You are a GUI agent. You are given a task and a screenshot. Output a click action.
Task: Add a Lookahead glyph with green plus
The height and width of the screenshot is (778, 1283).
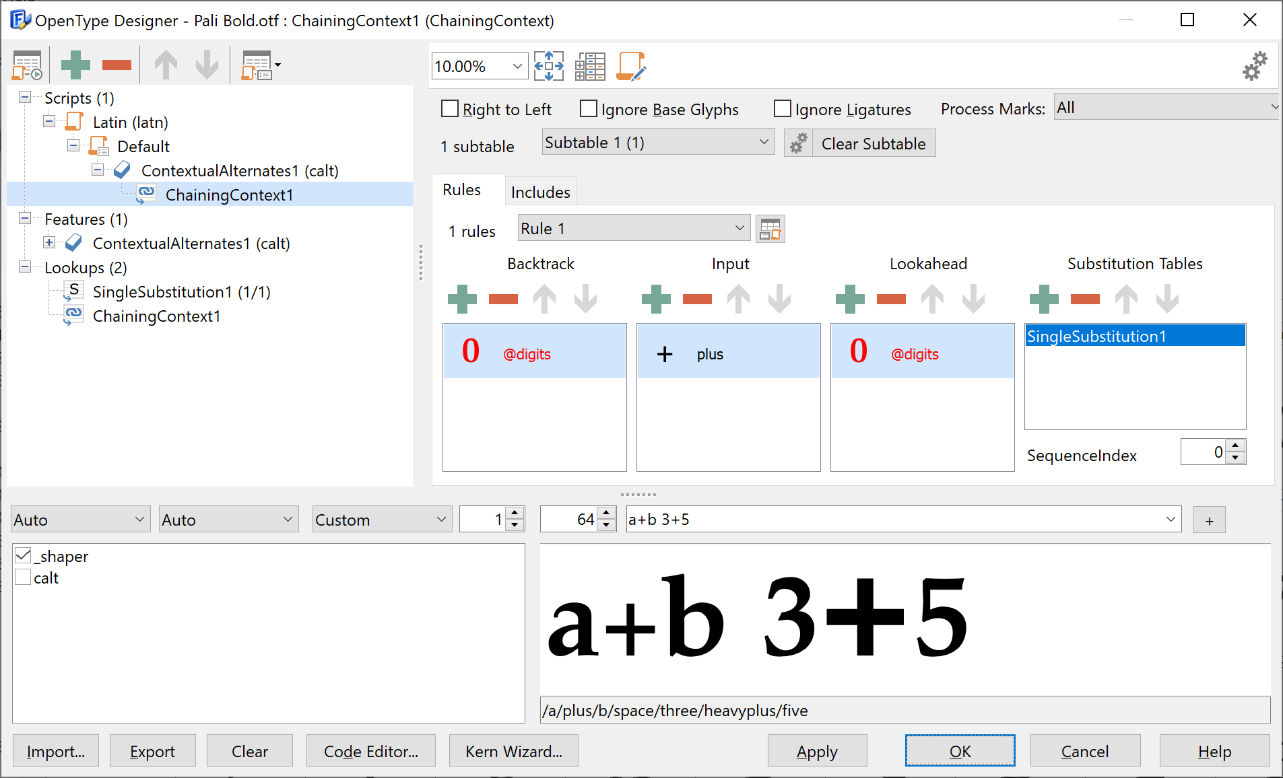click(850, 299)
